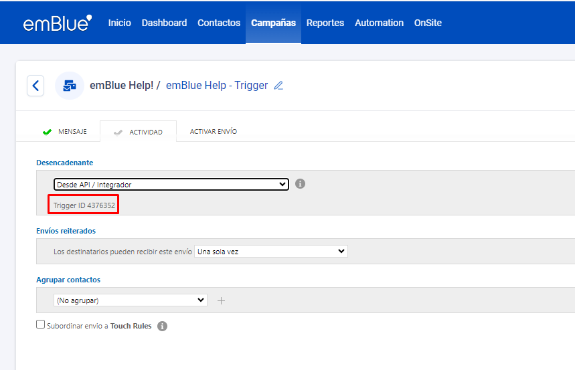Click the green check icon on Mensaje
The image size is (575, 370).
tap(47, 132)
